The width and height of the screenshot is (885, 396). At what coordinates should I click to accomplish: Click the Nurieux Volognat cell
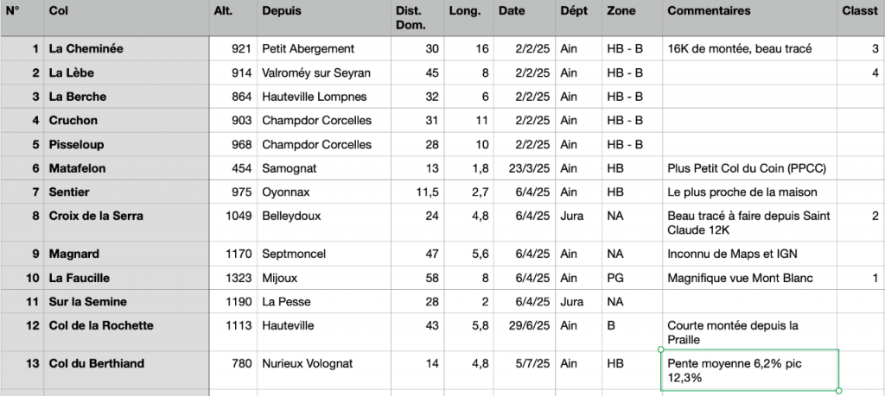tap(323, 370)
